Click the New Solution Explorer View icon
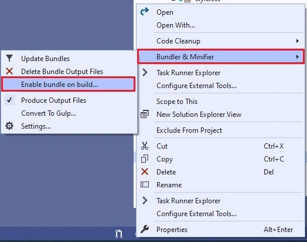Screen dimensions: 307x242 pyautogui.click(x=145, y=114)
